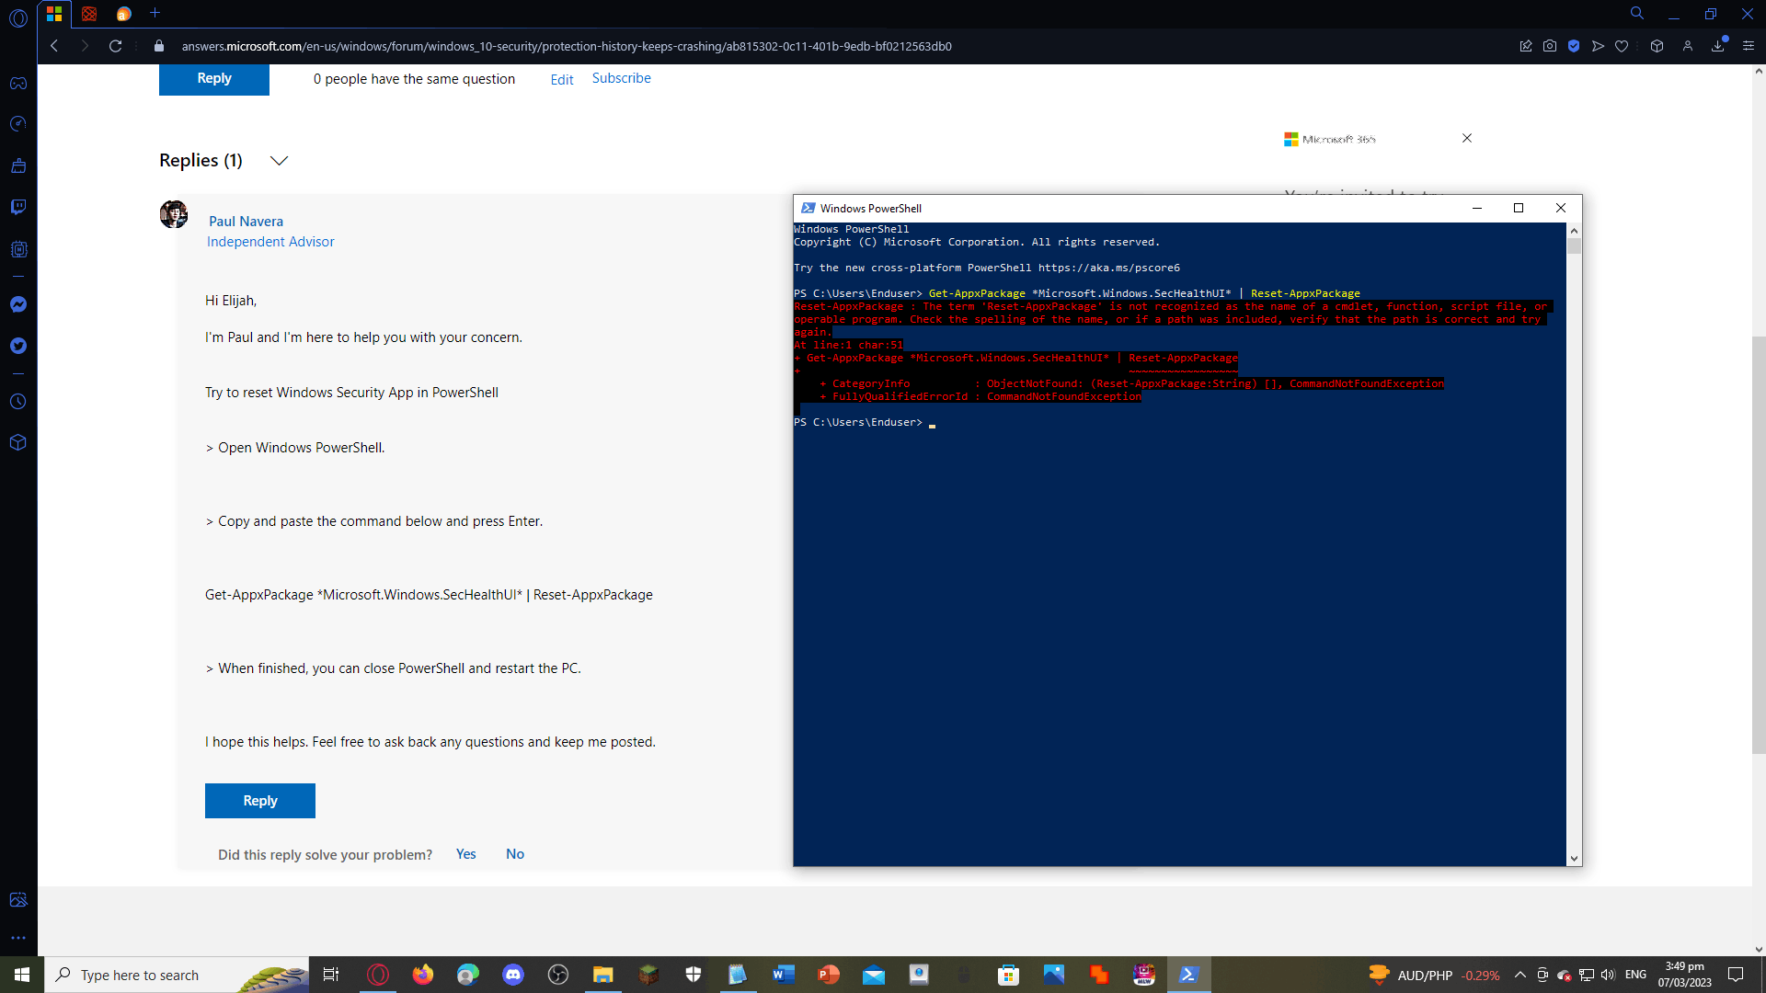This screenshot has height=993, width=1766.
Task: Open Messenger in the sidebar
Action: [18, 304]
